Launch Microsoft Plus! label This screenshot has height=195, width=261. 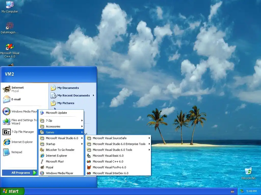point(55,161)
